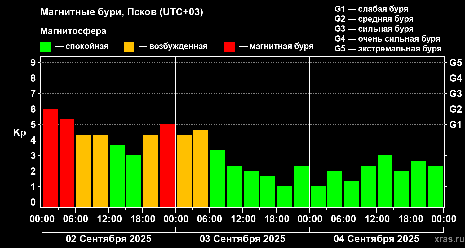The height and width of the screenshot is (248, 465).
Task: Click the Kp 3 bar starting 12:00, 04 Сентября
Action: (385, 181)
